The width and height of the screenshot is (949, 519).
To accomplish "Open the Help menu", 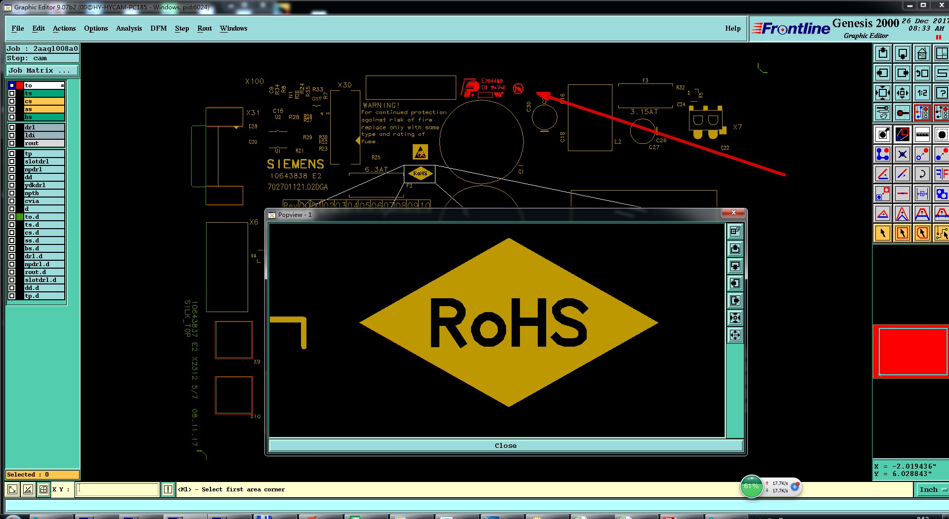I will (x=733, y=29).
